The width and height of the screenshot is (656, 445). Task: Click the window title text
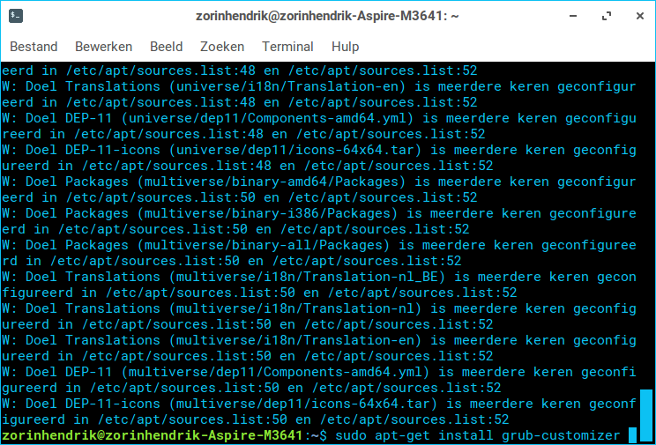327,17
